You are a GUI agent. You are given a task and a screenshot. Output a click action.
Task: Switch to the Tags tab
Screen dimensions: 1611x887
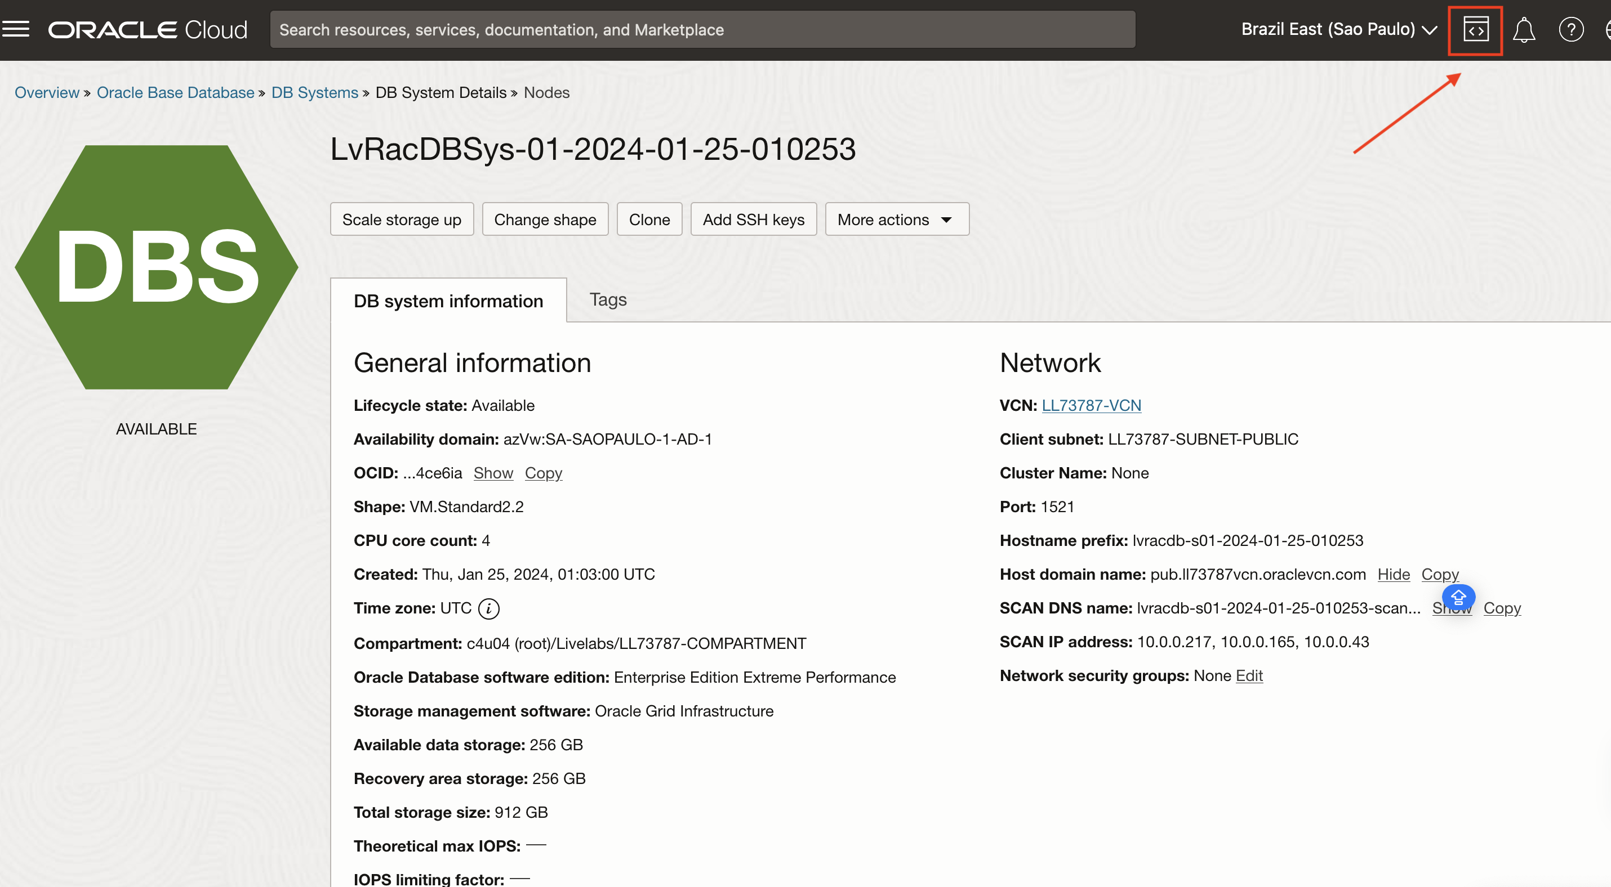point(607,300)
